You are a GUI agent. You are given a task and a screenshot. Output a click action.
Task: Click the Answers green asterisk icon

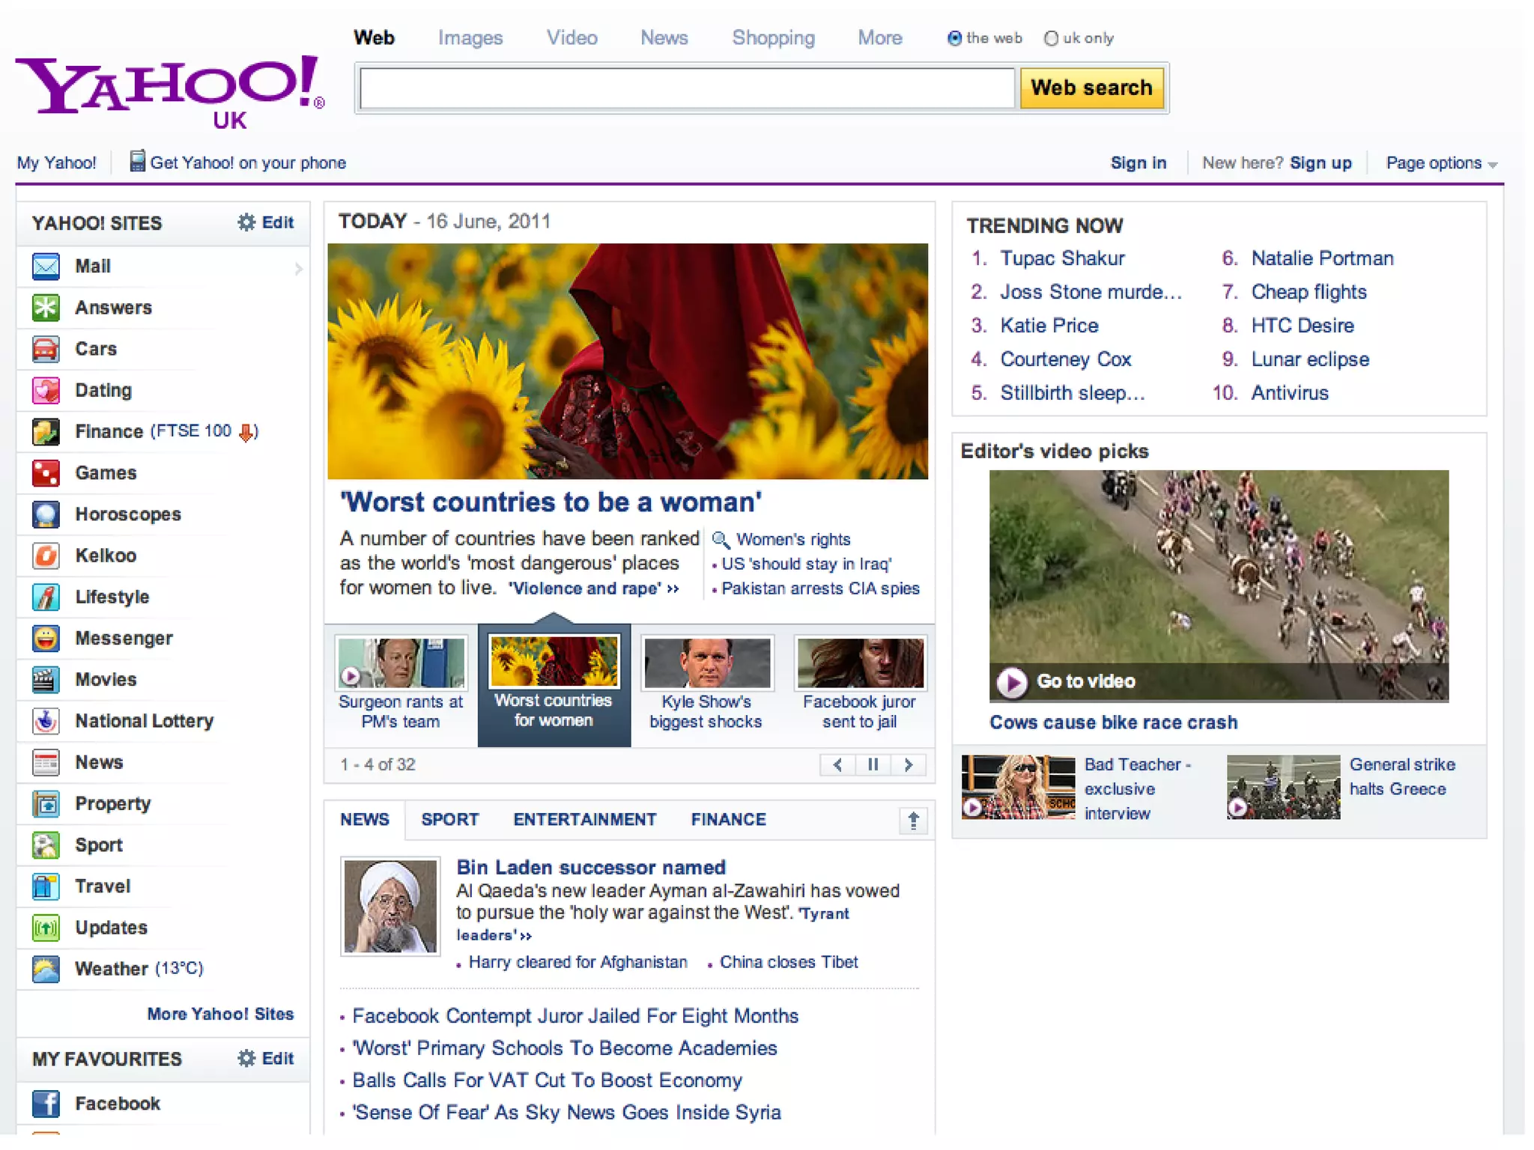point(46,308)
